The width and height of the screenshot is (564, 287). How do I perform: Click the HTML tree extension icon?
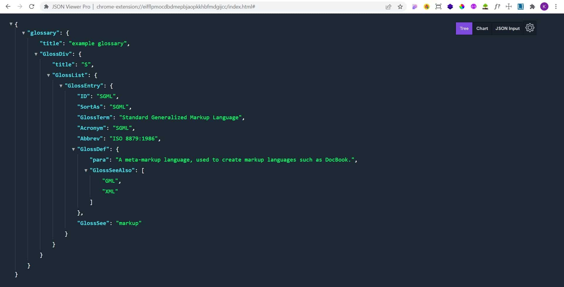[x=485, y=6]
